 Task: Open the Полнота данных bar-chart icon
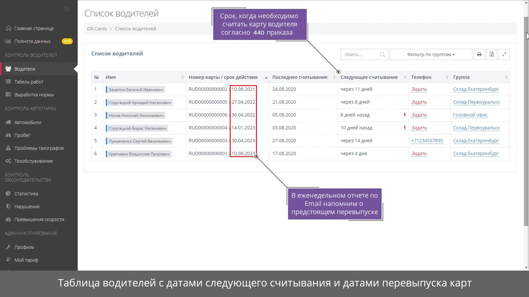[x=8, y=41]
